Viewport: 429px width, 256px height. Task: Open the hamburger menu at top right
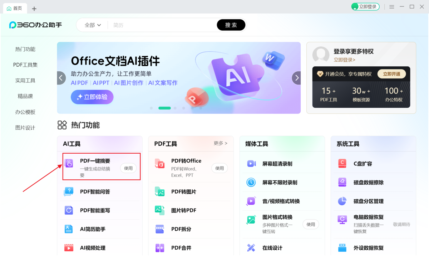pyautogui.click(x=391, y=6)
